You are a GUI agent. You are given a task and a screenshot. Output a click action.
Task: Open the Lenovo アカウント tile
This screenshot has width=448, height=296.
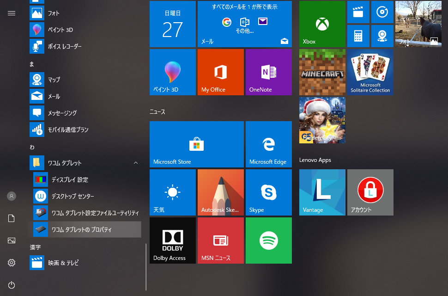[370, 192]
